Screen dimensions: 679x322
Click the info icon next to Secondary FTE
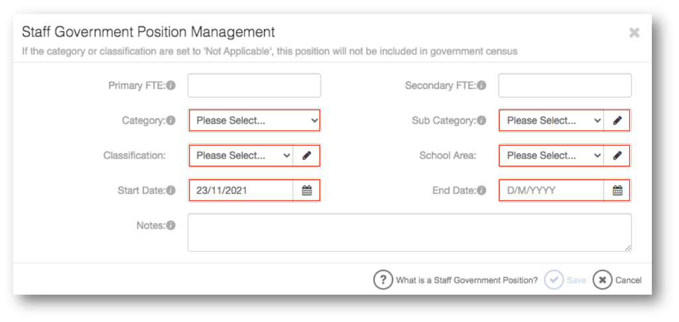pos(481,86)
